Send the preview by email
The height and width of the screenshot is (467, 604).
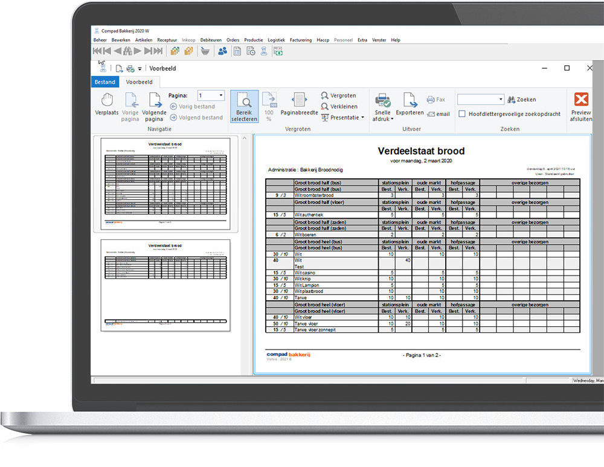[x=439, y=114]
